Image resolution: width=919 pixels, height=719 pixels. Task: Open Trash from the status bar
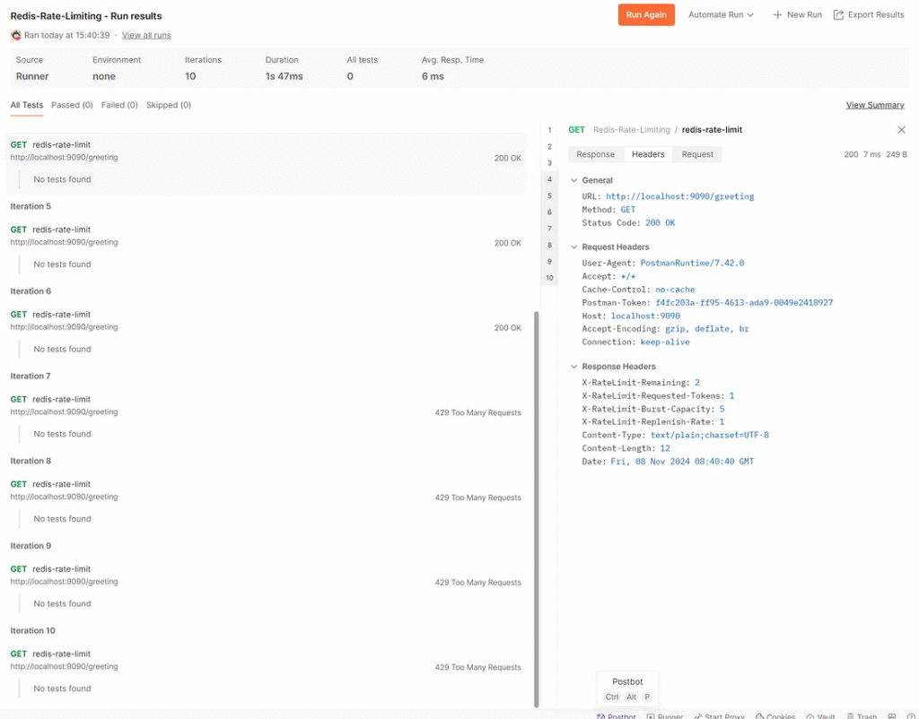point(862,716)
